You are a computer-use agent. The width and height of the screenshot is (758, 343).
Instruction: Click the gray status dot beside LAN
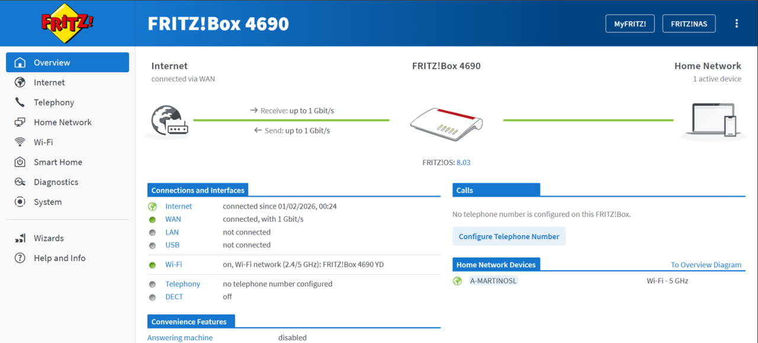152,232
